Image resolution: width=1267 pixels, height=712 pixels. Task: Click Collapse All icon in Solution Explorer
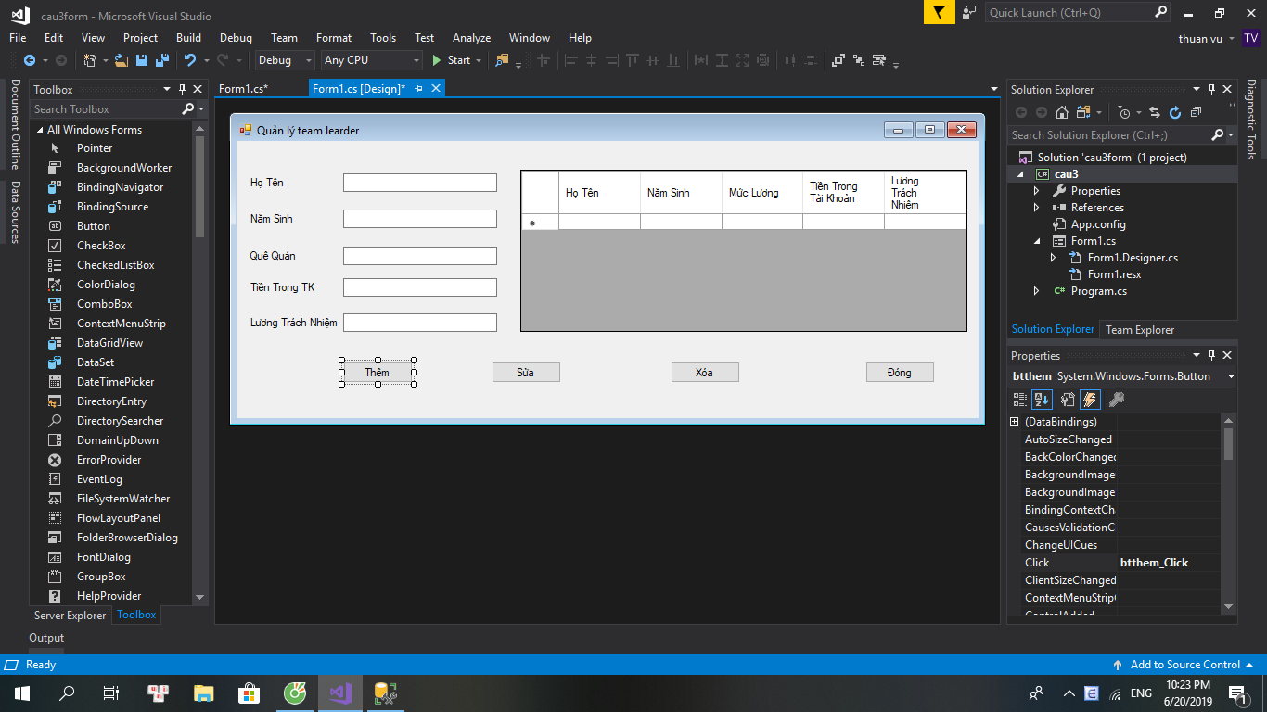click(1197, 112)
